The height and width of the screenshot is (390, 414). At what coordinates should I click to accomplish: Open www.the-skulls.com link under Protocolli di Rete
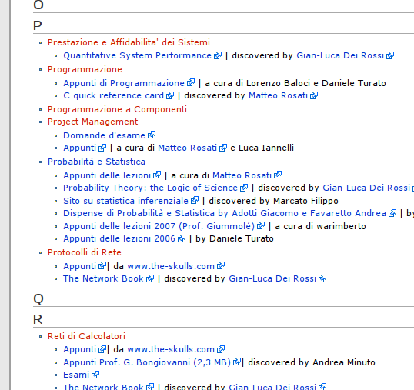click(x=171, y=266)
